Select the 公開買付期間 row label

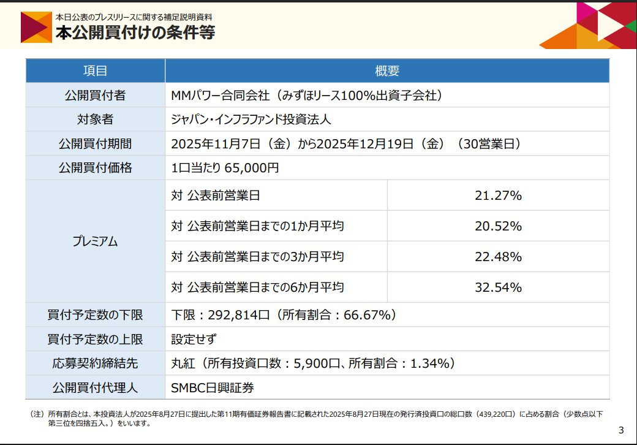(95, 143)
